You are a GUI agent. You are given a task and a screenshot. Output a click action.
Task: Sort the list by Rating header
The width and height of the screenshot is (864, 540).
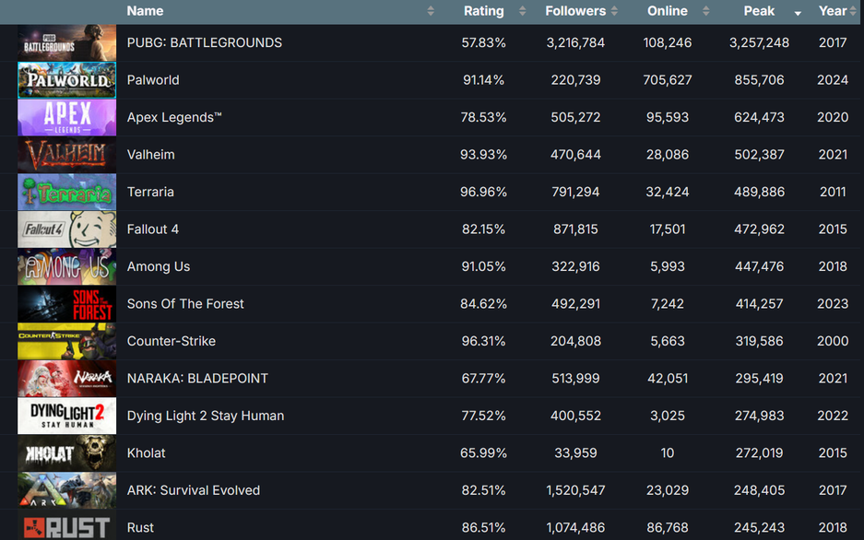[483, 11]
